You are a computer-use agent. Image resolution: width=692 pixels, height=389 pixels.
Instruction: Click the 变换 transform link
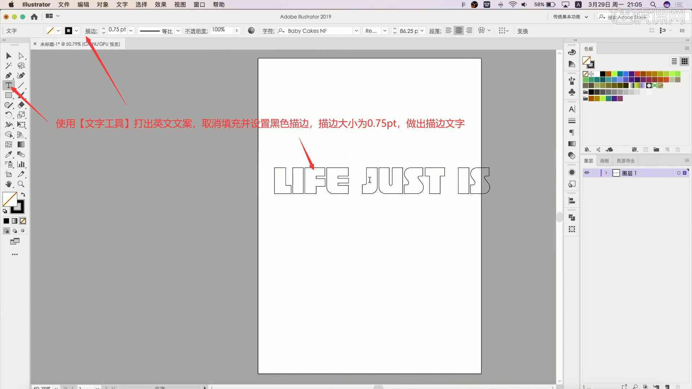pos(523,31)
